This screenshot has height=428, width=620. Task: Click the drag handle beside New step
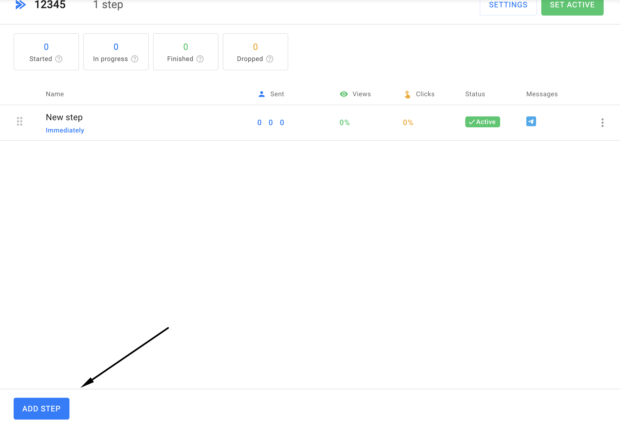point(20,121)
